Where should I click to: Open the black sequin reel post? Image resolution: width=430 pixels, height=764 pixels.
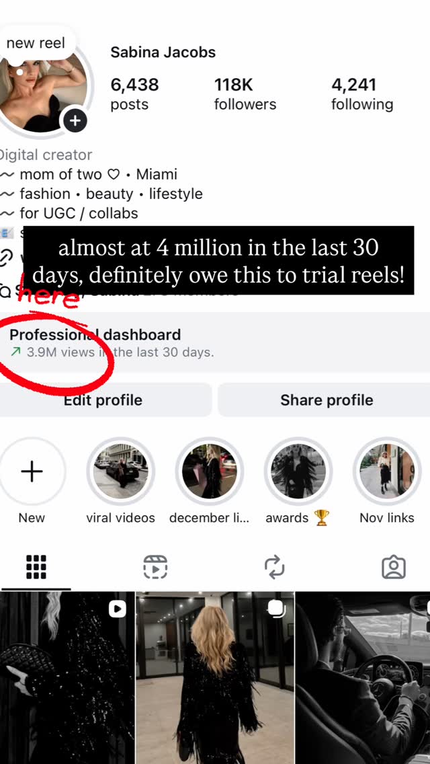[x=67, y=678]
